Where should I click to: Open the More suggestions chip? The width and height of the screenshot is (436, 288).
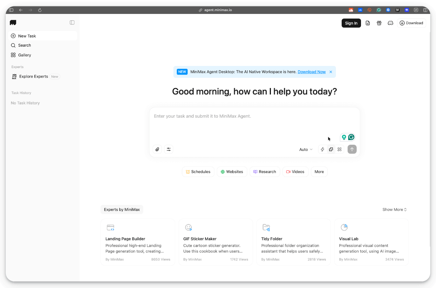coord(319,172)
